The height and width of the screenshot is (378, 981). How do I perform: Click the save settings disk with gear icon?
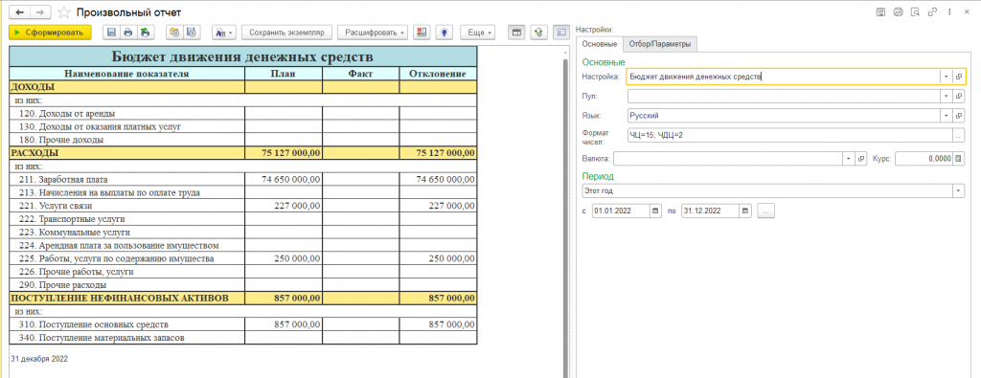coord(192,32)
